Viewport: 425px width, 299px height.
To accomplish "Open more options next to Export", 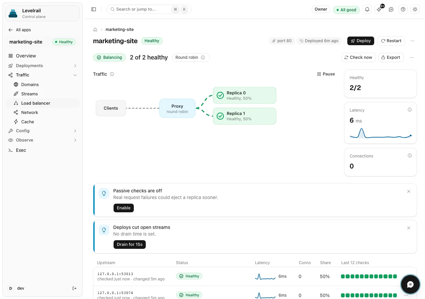I will click(412, 57).
